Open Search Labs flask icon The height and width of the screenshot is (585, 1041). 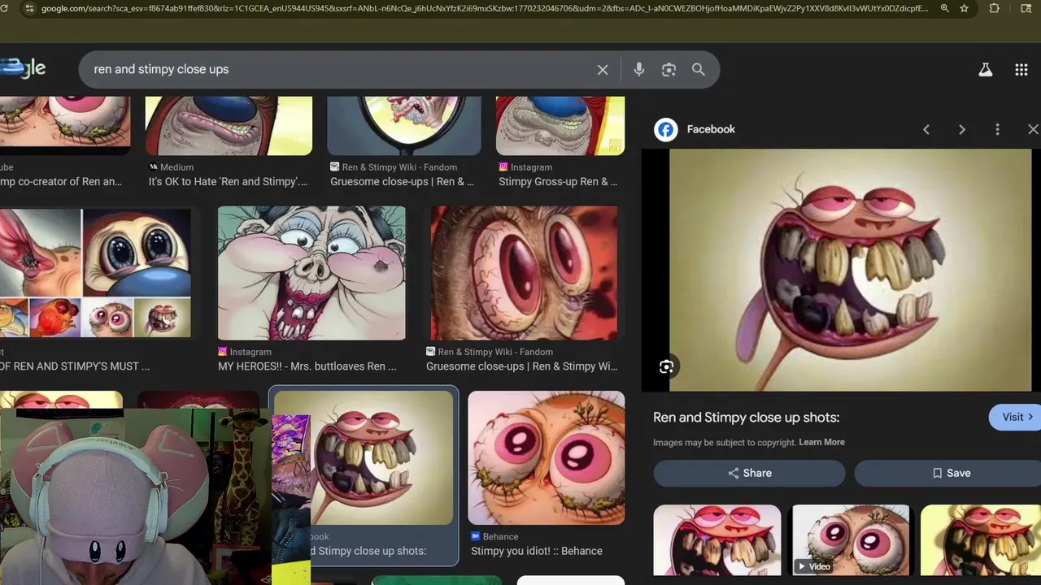pyautogui.click(x=986, y=70)
